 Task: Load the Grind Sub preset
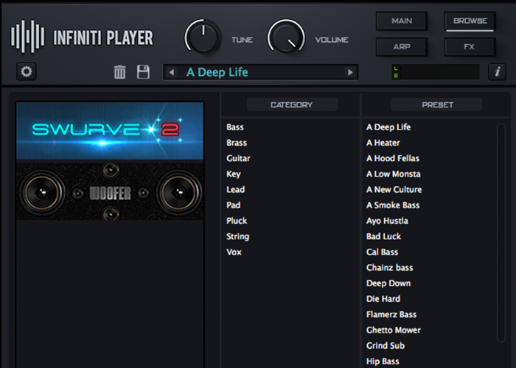point(386,346)
